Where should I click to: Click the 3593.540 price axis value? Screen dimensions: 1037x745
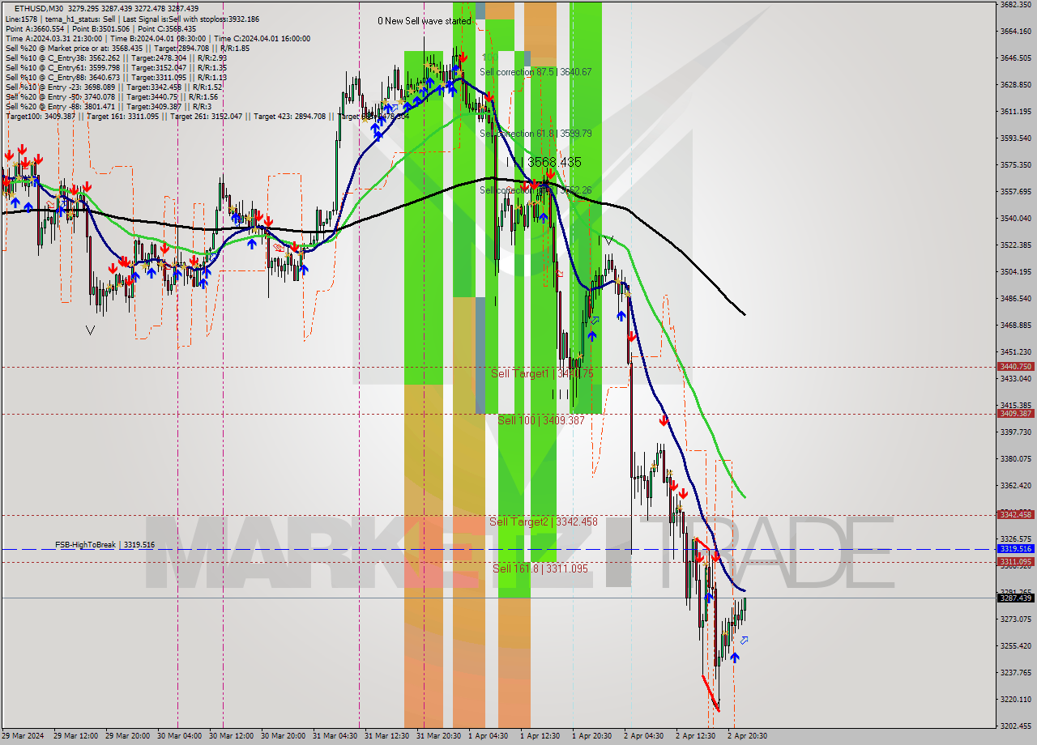1016,138
